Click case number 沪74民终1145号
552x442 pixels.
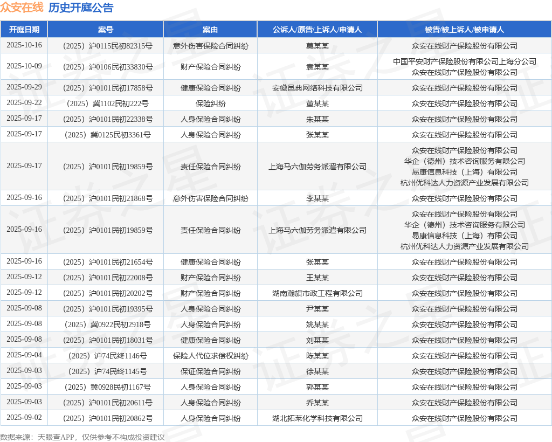coord(107,371)
